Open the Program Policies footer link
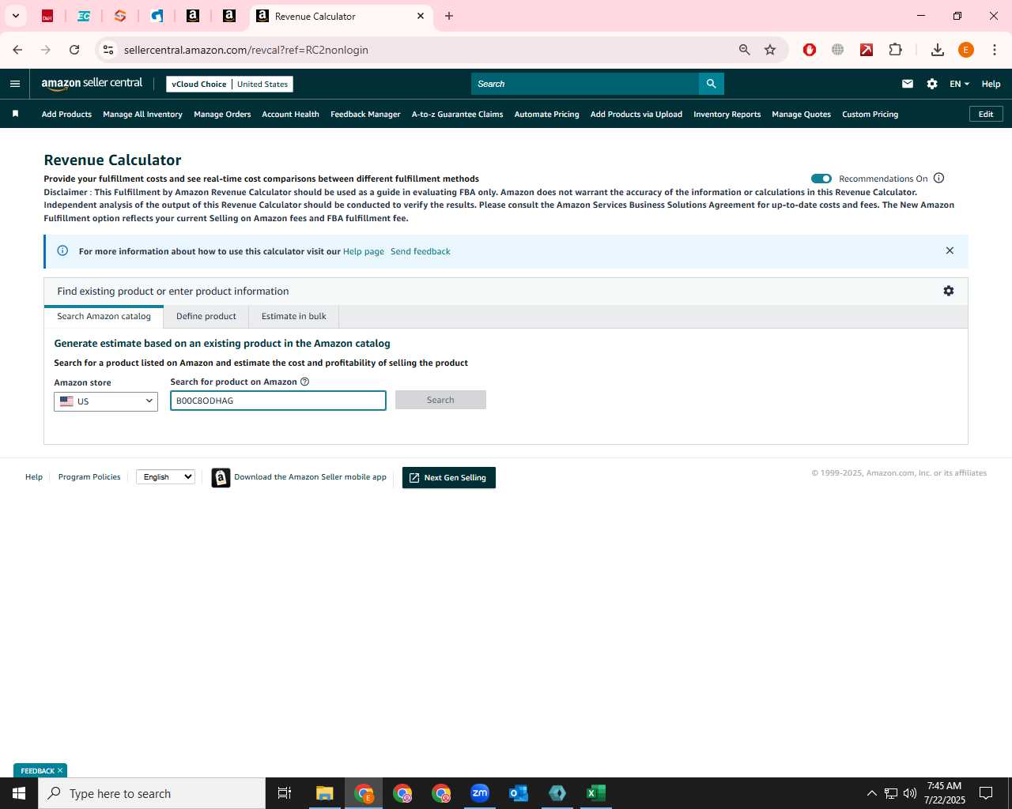The width and height of the screenshot is (1012, 809). pos(89,476)
